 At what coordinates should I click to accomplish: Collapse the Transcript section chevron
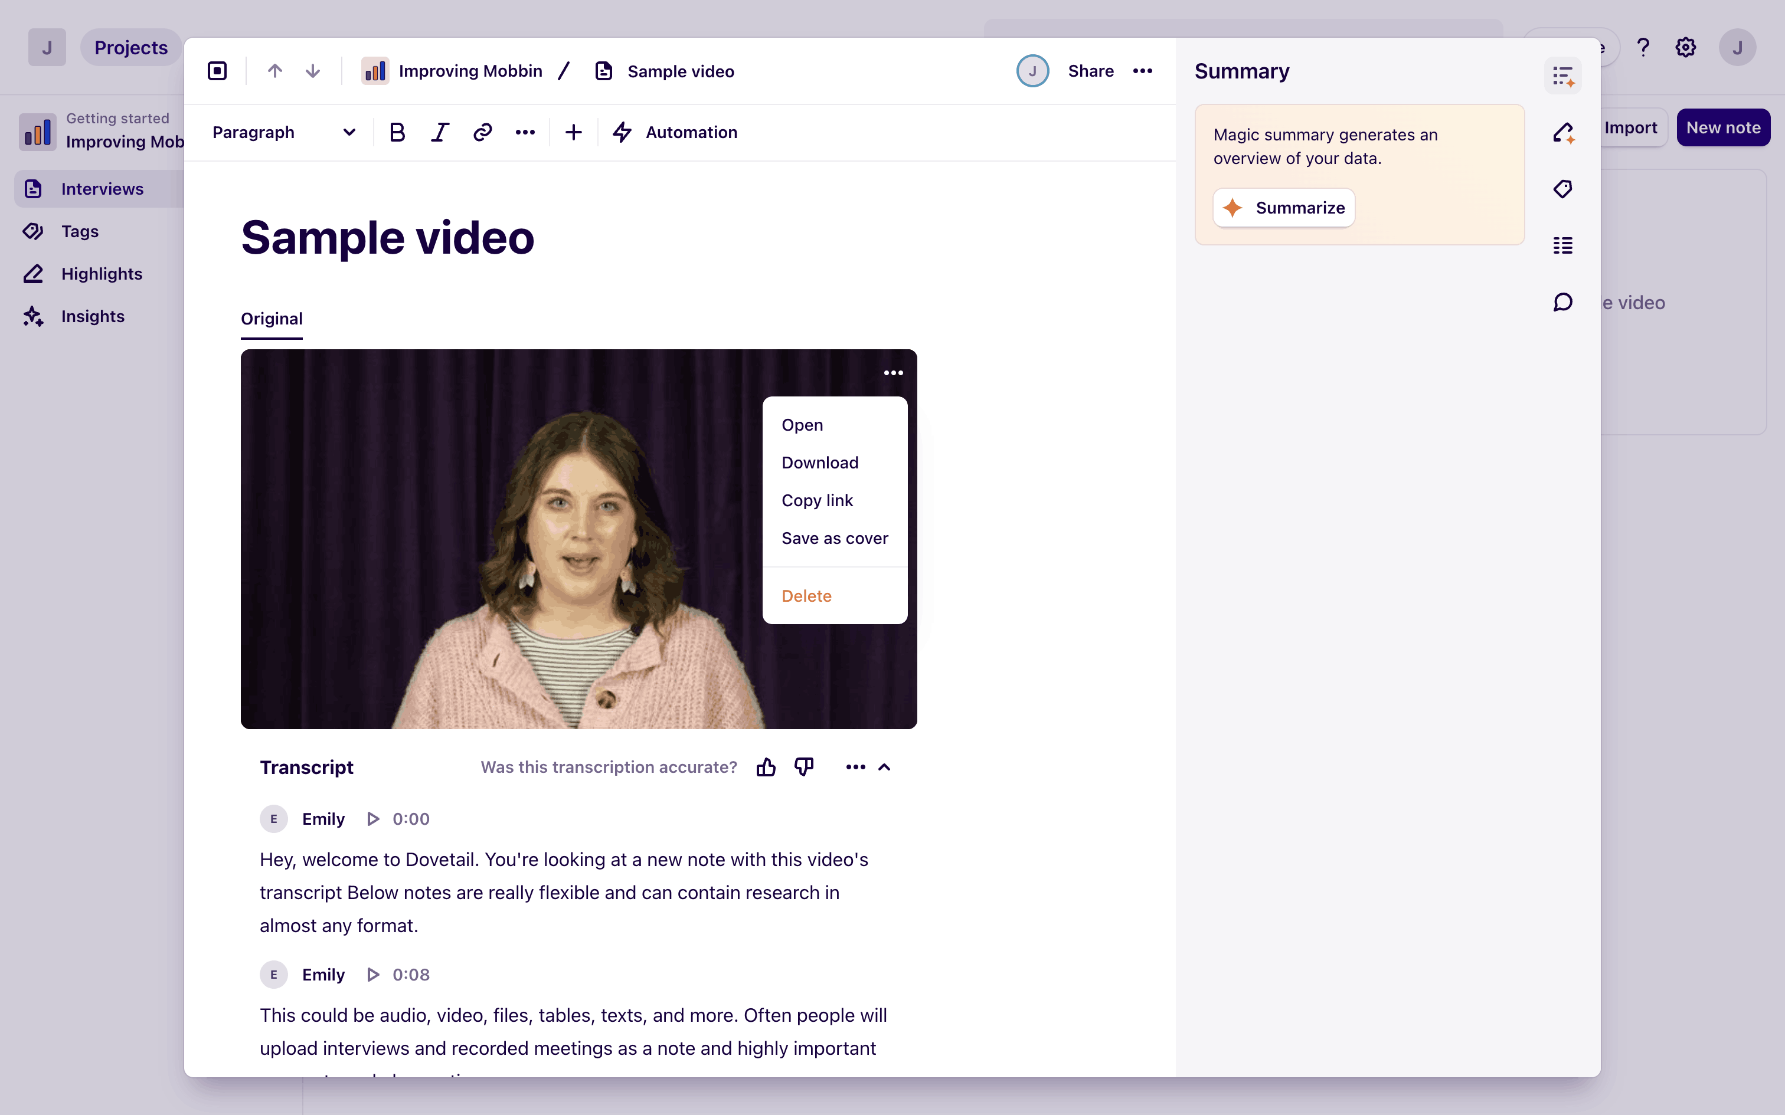[x=884, y=767]
